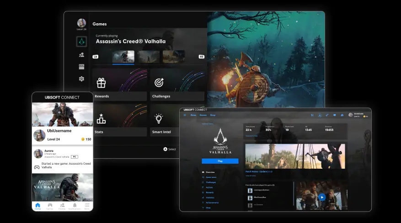
Task: Open the News menu in desktop window
Action: 193,115
